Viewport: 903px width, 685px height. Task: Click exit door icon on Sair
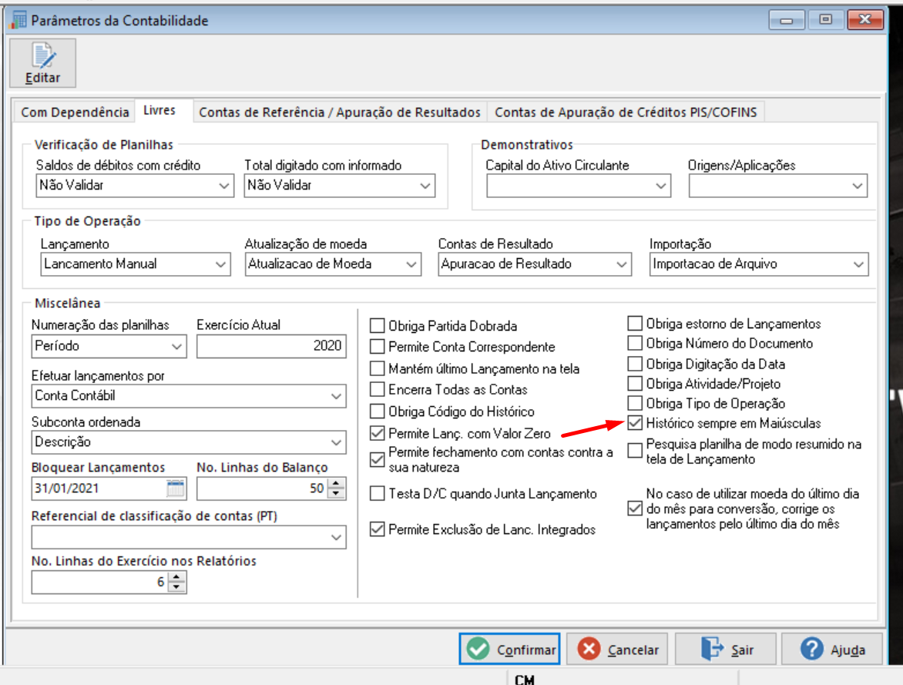(712, 650)
